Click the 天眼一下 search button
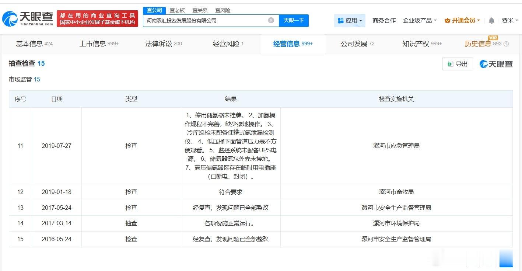The image size is (522, 271). [x=294, y=20]
